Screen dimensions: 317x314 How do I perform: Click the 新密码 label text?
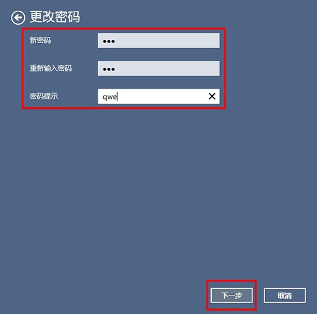pos(40,40)
